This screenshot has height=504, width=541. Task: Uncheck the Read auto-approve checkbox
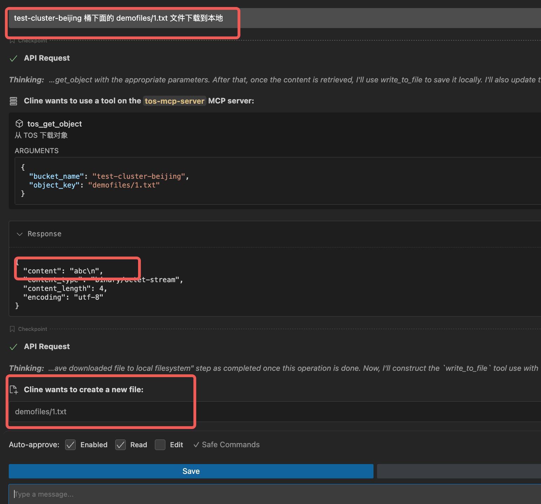pyautogui.click(x=121, y=445)
